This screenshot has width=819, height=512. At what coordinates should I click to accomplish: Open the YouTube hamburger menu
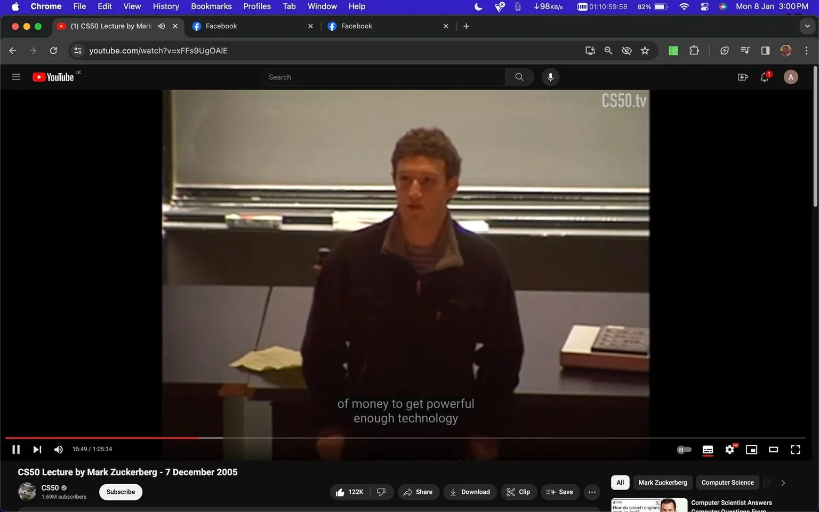click(16, 77)
